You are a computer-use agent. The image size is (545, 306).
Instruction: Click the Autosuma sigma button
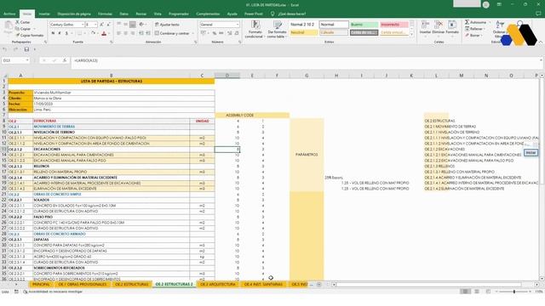pyautogui.click(x=475, y=22)
